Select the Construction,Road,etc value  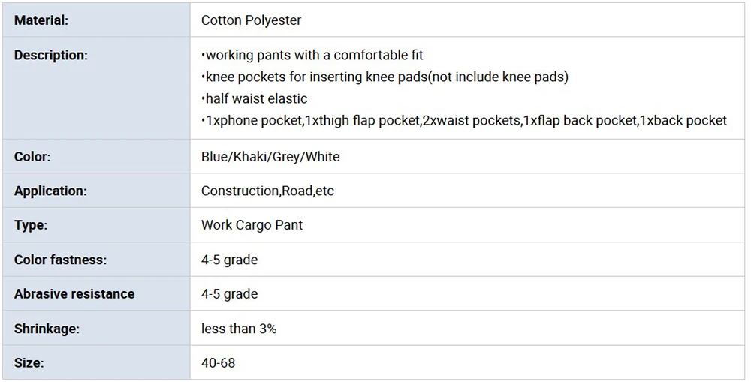(x=267, y=191)
